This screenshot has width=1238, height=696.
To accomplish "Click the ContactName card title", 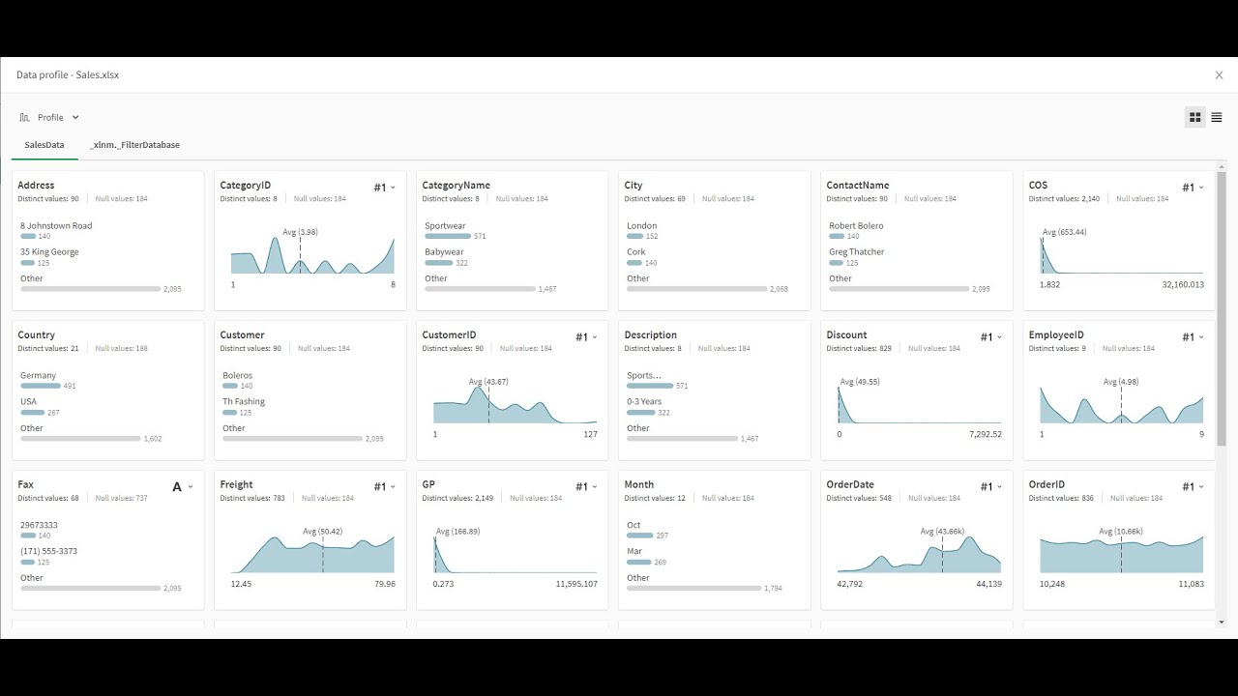I will tap(858, 186).
